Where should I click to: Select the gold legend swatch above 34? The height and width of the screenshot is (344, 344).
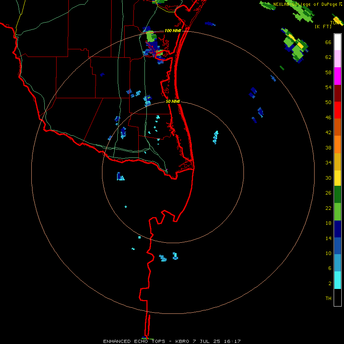tap(338, 162)
